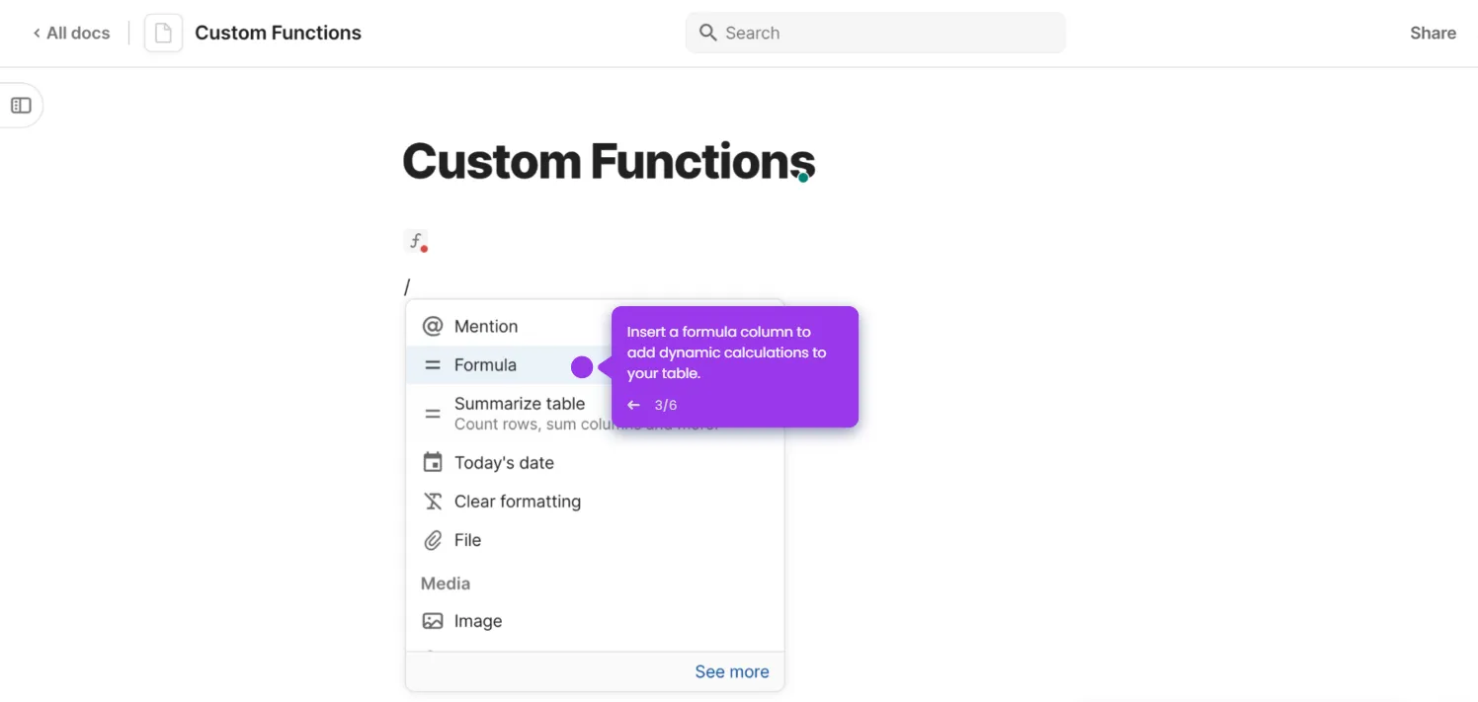Select Mention from the slash menu

595,326
